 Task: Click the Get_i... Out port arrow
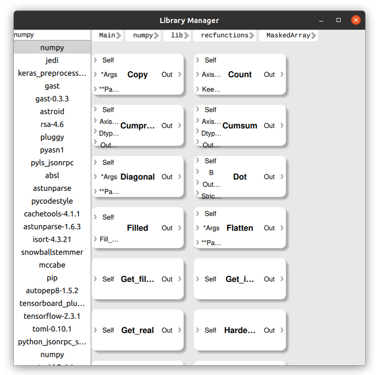[282, 279]
